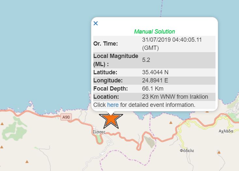Viewport: 239px width, 171px height.
Task: Click the Αχλάδα place label
Action: tap(226, 131)
